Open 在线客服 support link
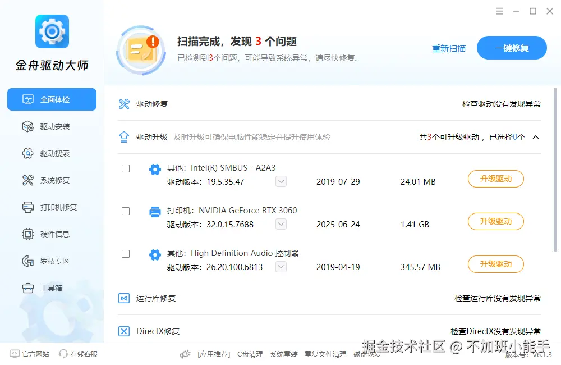 (x=84, y=354)
